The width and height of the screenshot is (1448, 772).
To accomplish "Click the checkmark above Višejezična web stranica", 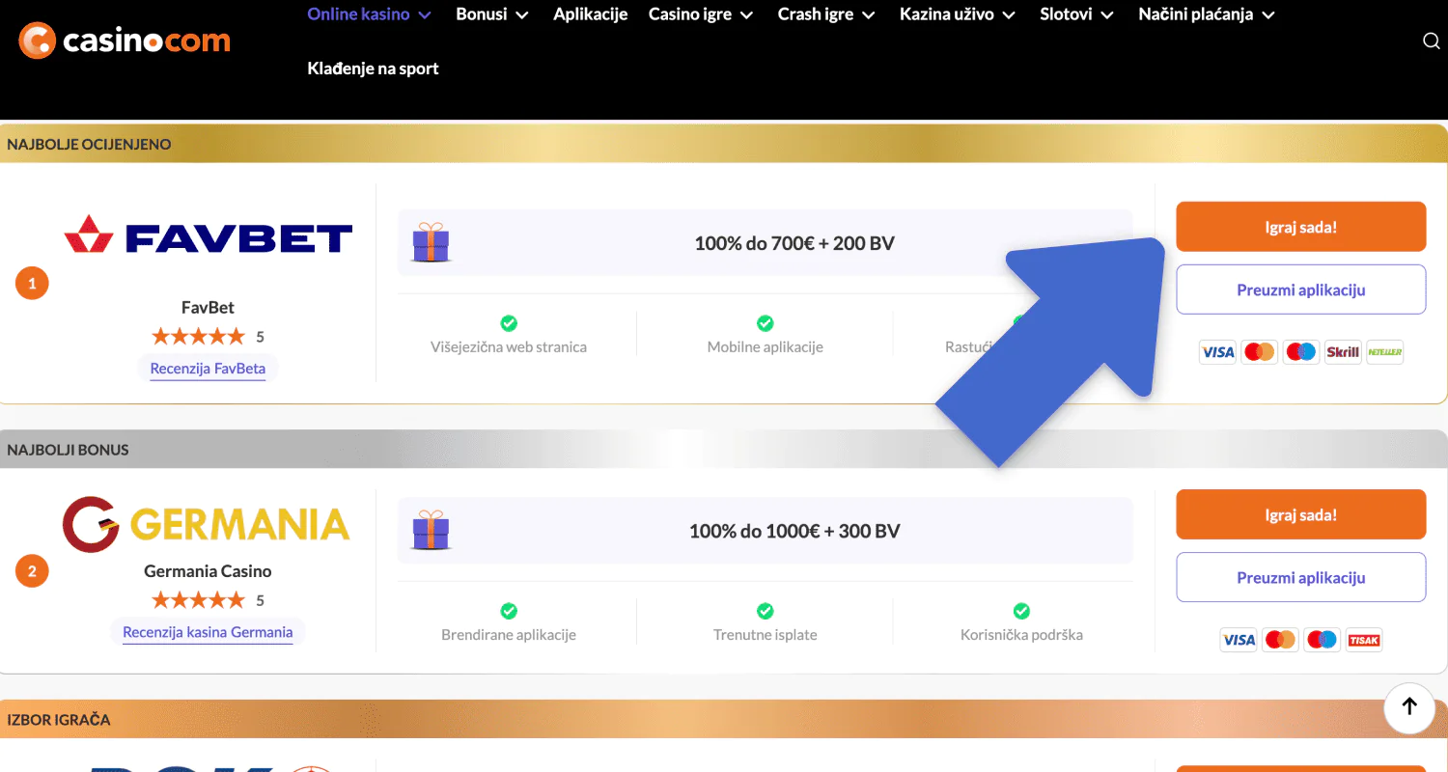I will pyautogui.click(x=509, y=323).
